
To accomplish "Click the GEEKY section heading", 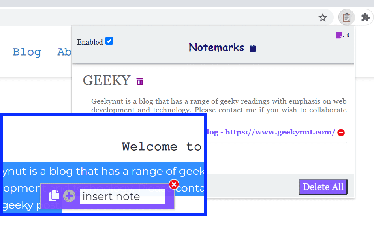I will 107,81.
